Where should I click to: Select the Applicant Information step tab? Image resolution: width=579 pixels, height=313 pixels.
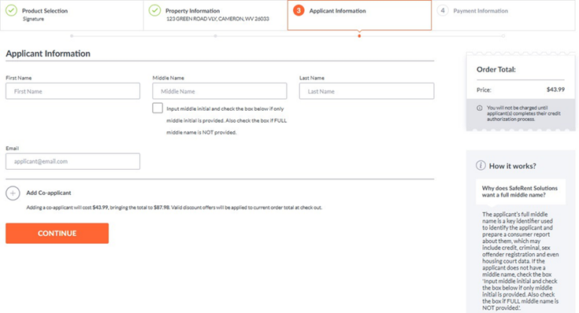click(359, 15)
